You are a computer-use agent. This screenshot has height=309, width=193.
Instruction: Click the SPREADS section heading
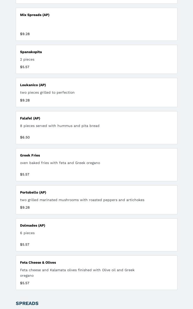tap(27, 303)
